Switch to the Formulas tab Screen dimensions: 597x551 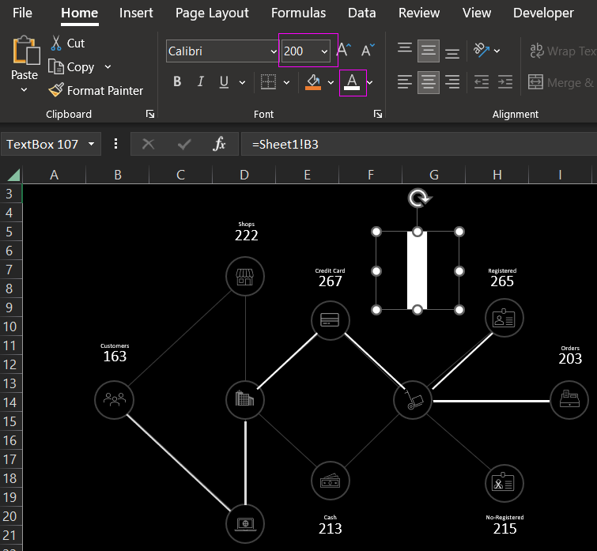298,13
